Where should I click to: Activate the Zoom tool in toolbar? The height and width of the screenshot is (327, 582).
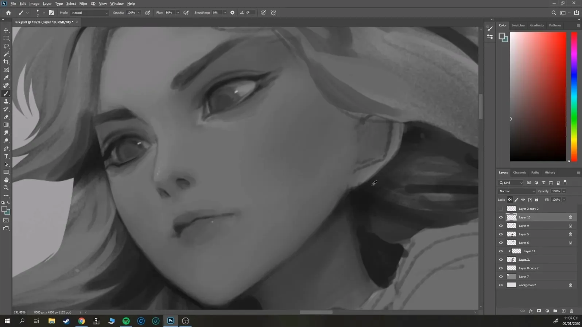point(6,188)
